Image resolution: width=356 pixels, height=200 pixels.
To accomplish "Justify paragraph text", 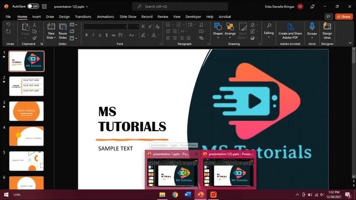I will [x=189, y=38].
